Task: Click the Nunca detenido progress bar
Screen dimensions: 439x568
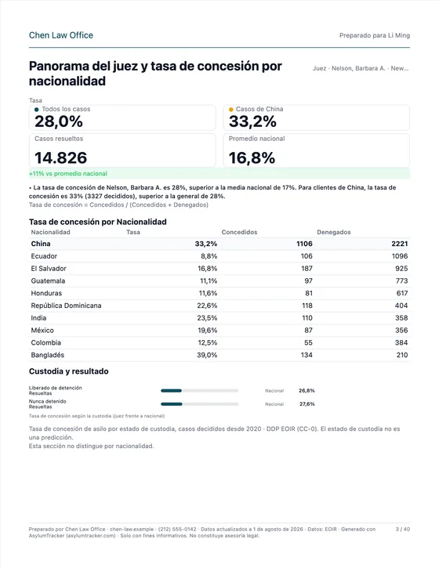Action: point(199,404)
